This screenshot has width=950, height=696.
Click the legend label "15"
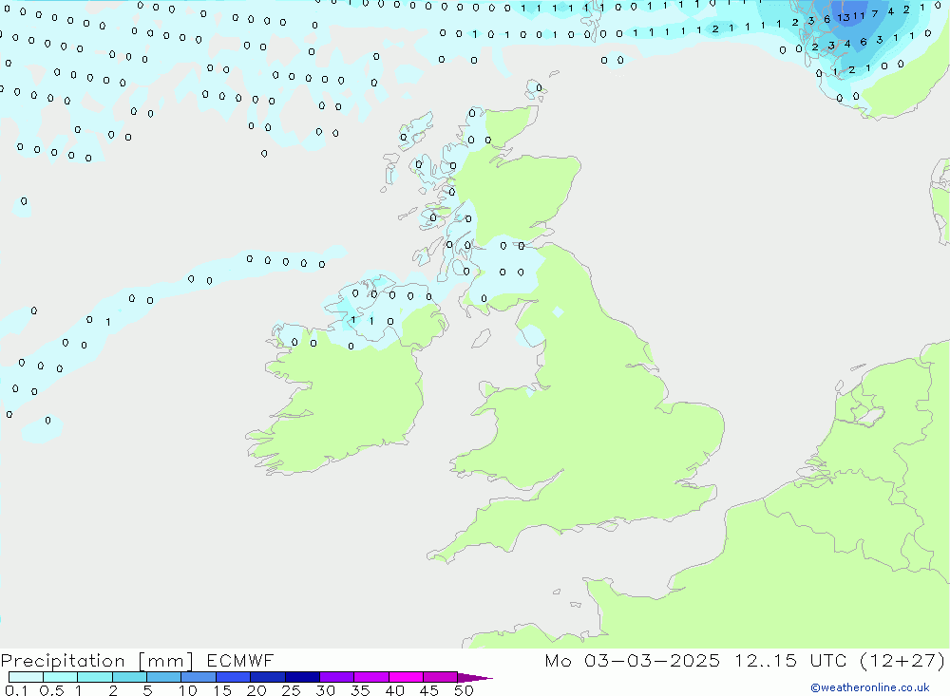coord(222,690)
